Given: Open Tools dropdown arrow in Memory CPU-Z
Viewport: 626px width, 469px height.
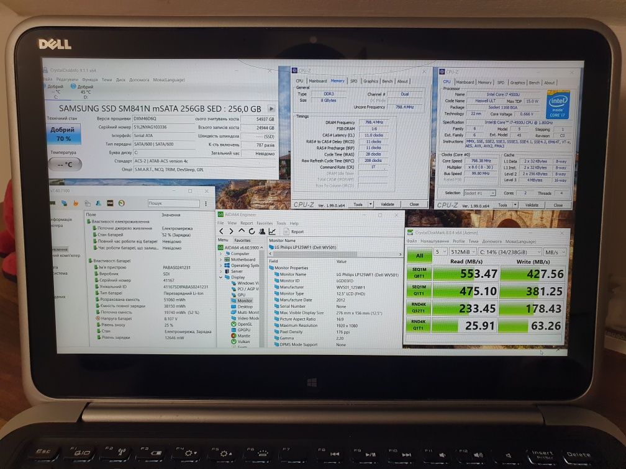Looking at the screenshot, I should [371, 204].
